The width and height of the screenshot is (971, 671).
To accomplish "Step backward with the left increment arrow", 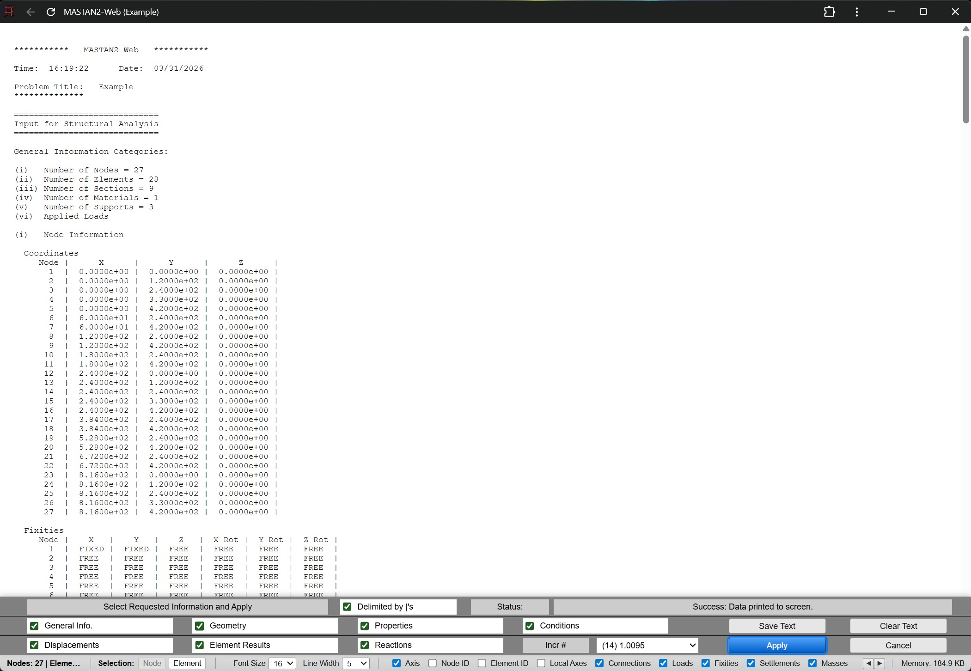I will [x=869, y=663].
